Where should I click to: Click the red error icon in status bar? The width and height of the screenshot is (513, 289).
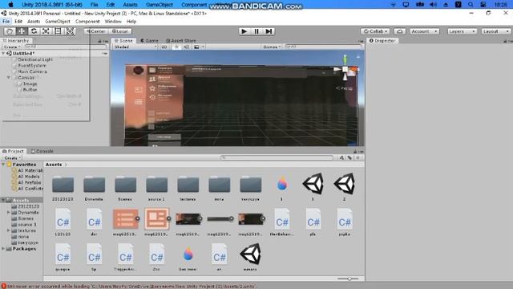4,286
